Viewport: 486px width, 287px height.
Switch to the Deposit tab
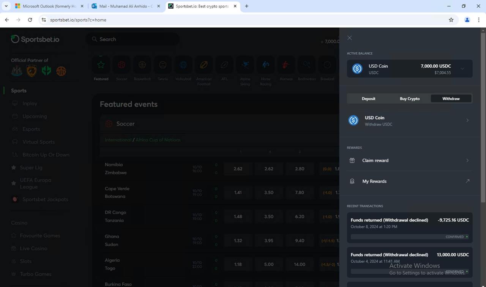[x=368, y=99]
